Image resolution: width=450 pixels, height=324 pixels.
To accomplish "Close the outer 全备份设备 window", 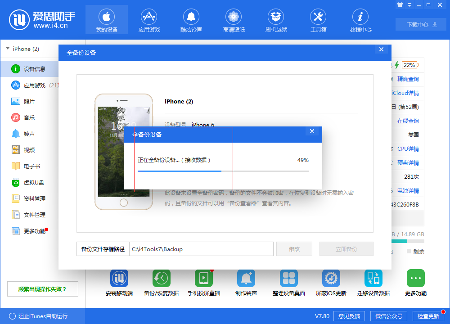I will click(x=381, y=49).
